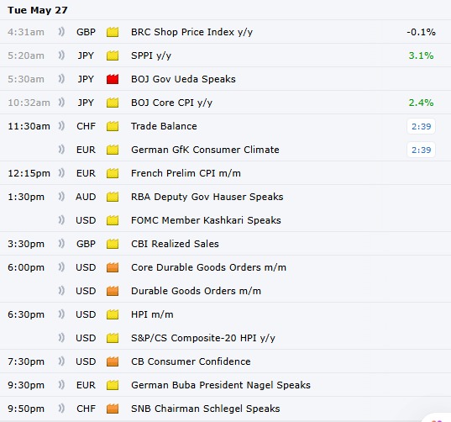The image size is (451, 422).
Task: Click the impact icon for French Prelim CPI m/m
Action: [113, 173]
